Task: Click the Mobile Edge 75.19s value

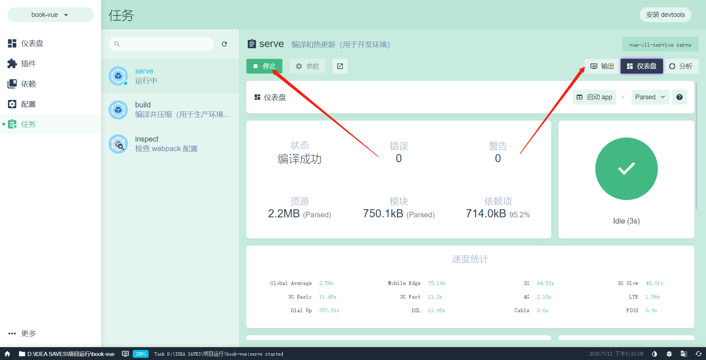Action: point(436,283)
